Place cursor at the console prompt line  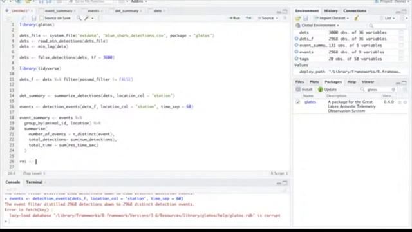tap(147, 221)
